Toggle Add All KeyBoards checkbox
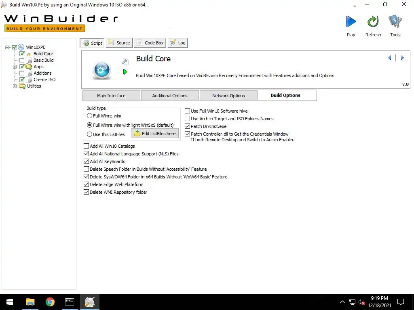Viewport: 414px width, 310px height. tap(87, 161)
